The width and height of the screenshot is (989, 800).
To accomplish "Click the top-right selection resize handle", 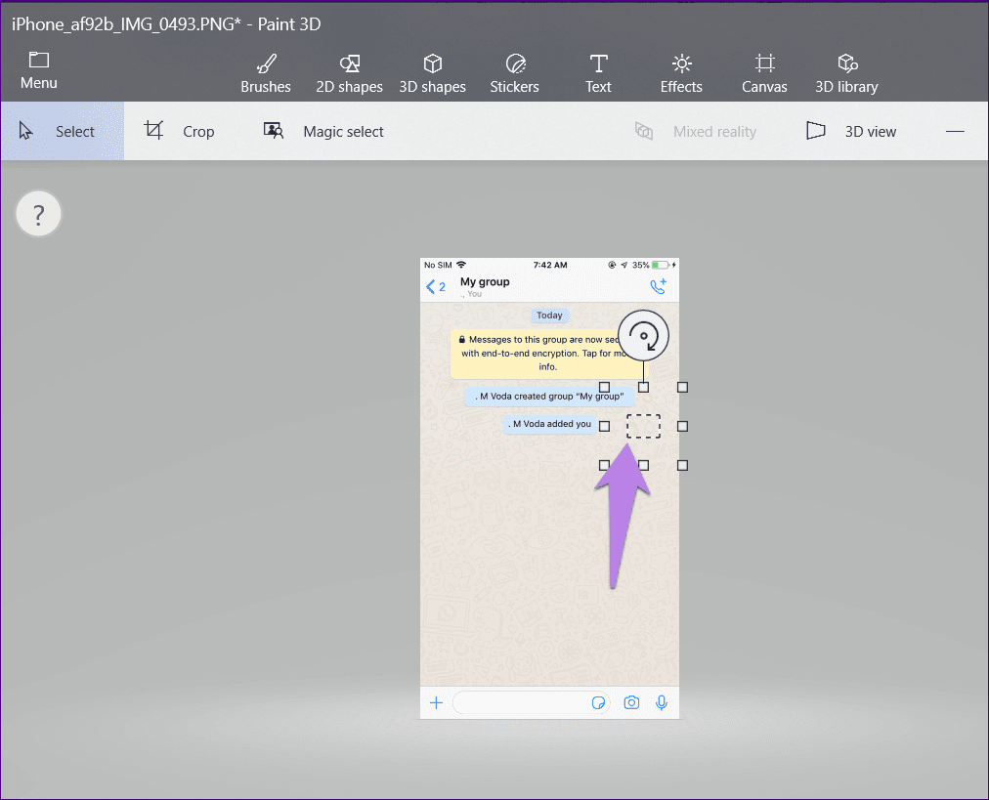I will point(682,387).
